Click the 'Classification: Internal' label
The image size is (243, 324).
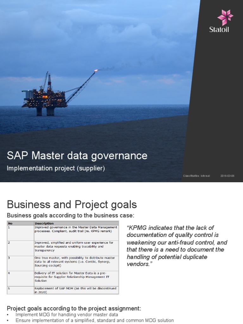pos(196,176)
